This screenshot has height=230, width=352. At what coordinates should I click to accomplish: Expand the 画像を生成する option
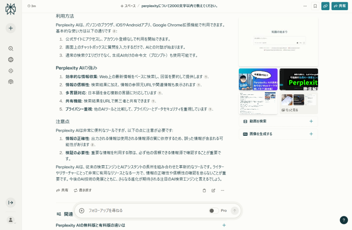311,134
